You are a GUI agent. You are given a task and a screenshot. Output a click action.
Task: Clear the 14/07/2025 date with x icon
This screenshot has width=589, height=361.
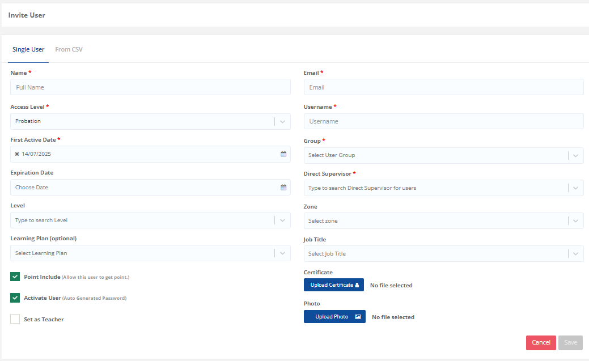tap(17, 154)
